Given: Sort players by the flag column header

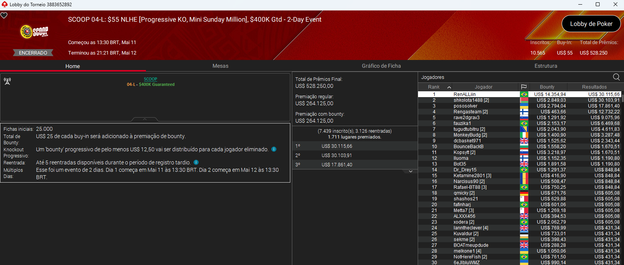Looking at the screenshot, I should [x=524, y=87].
